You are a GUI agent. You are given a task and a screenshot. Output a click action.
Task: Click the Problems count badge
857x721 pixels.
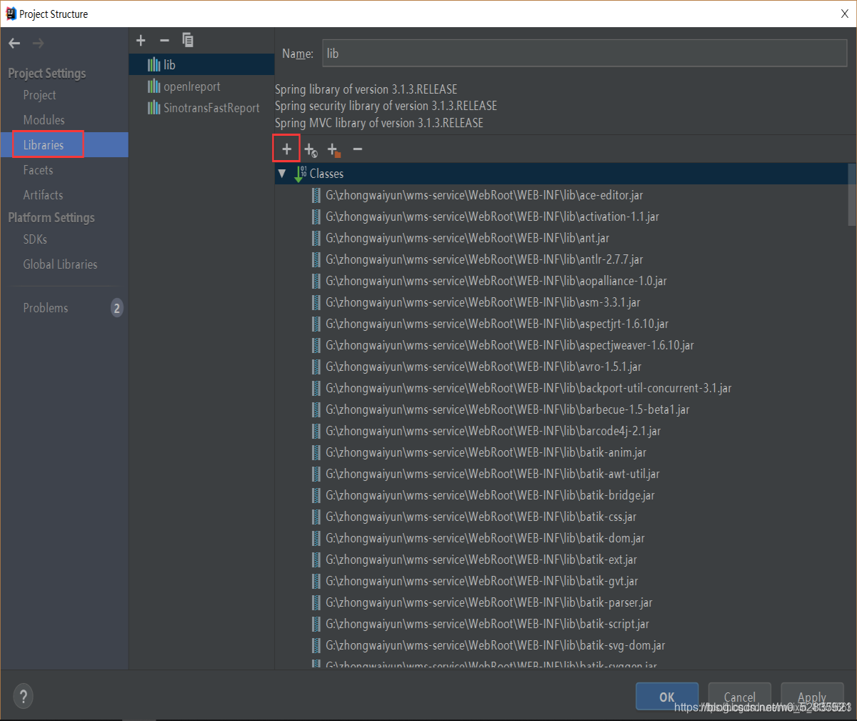coord(117,308)
